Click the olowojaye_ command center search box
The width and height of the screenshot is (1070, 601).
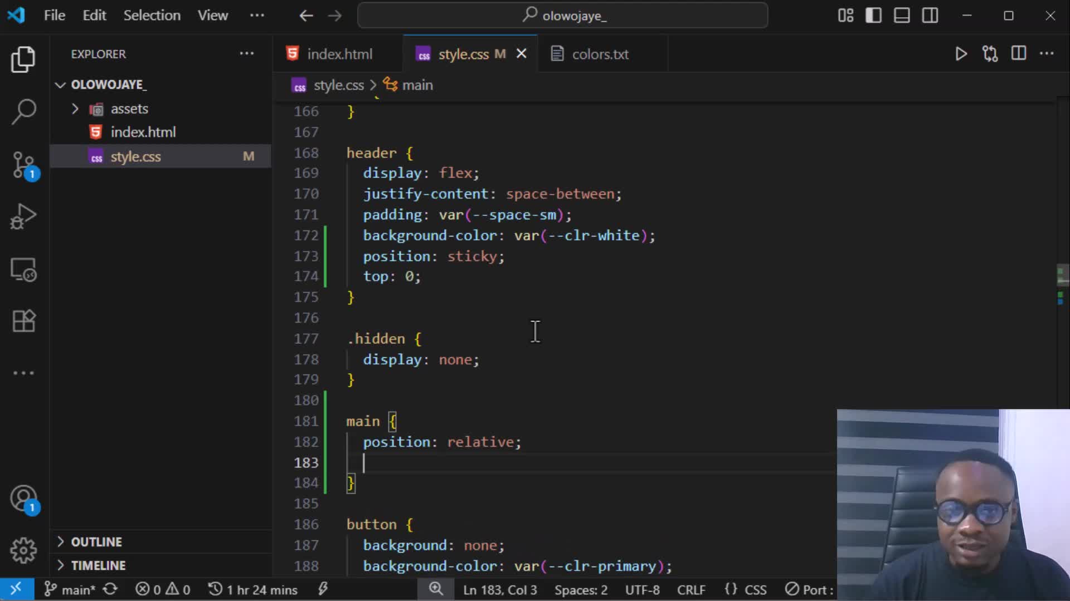(x=563, y=16)
